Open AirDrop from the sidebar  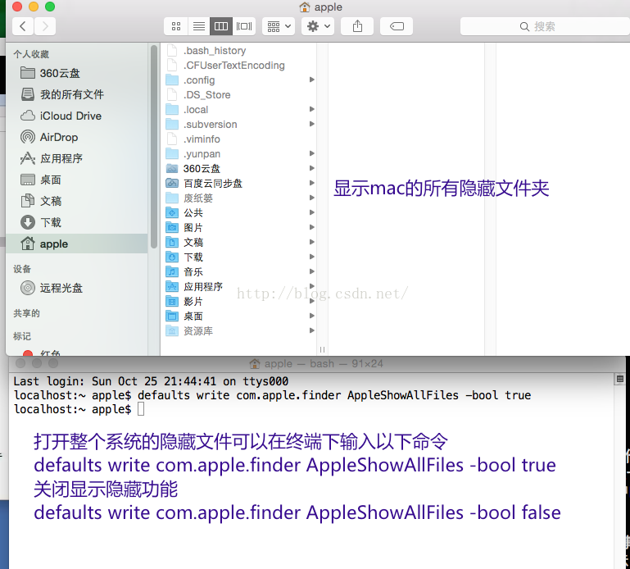point(76,137)
